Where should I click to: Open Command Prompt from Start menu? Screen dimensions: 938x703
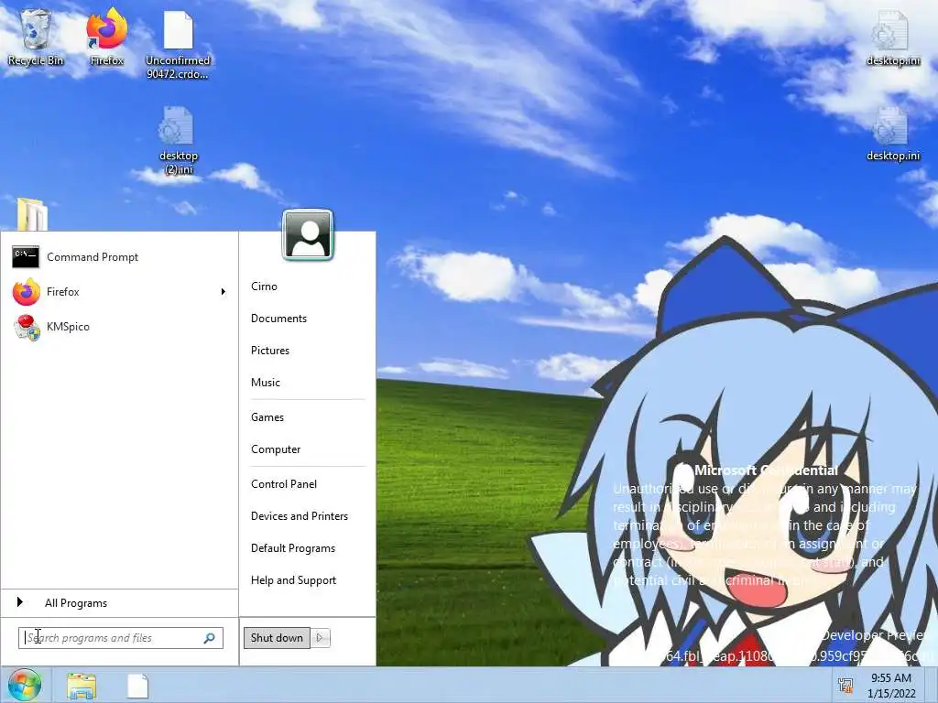coord(120,257)
